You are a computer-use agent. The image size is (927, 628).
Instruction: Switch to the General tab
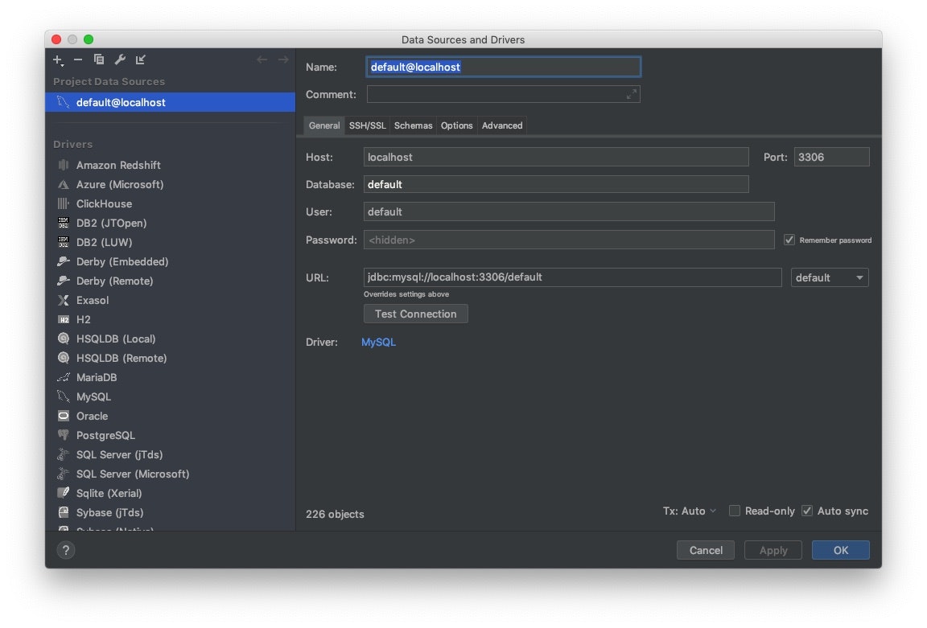pos(324,125)
